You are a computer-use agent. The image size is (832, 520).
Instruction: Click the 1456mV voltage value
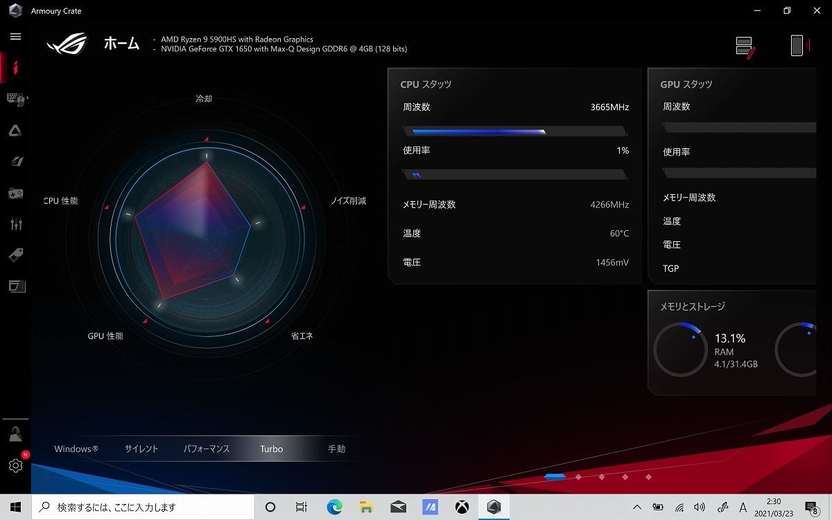612,263
